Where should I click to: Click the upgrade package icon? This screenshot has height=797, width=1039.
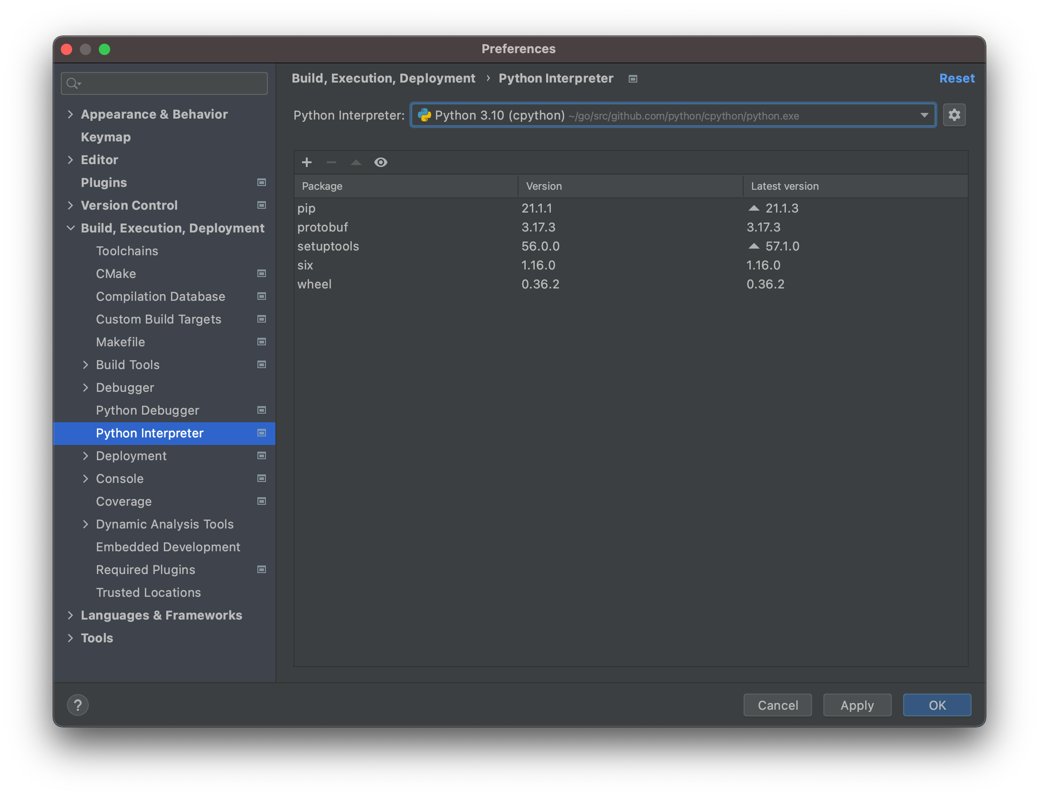click(355, 162)
